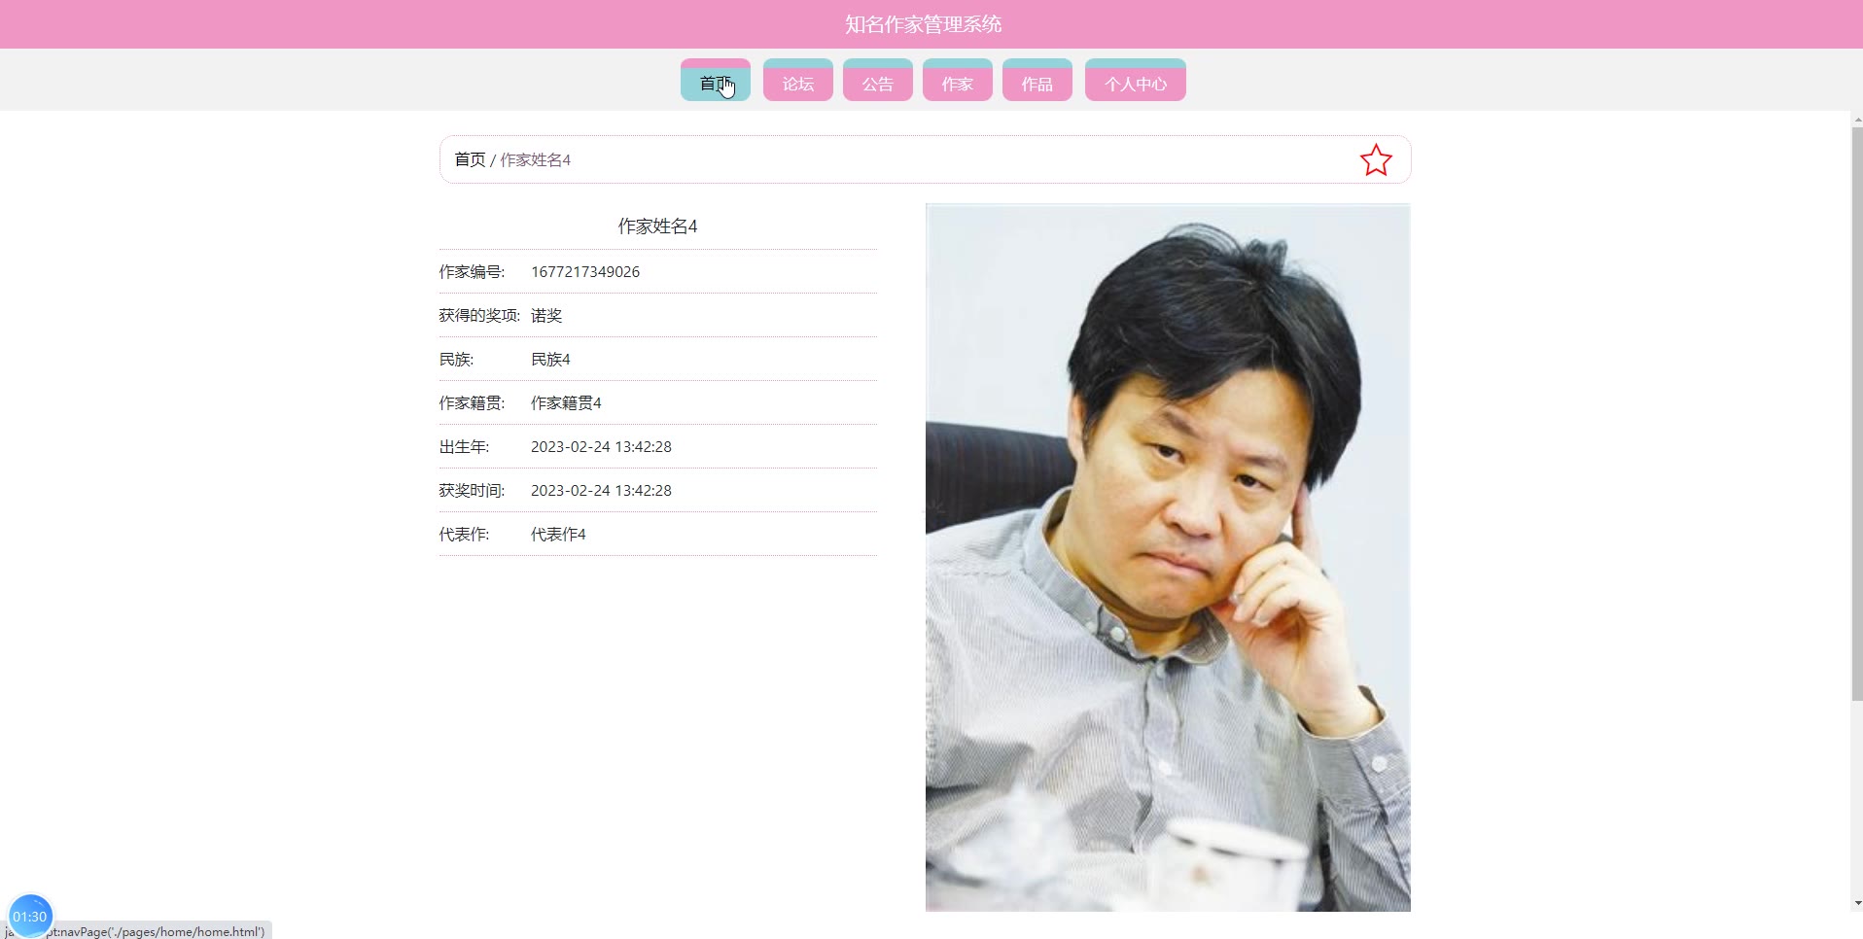Click the scrollbar up arrow
The height and width of the screenshot is (939, 1863).
[1856, 120]
